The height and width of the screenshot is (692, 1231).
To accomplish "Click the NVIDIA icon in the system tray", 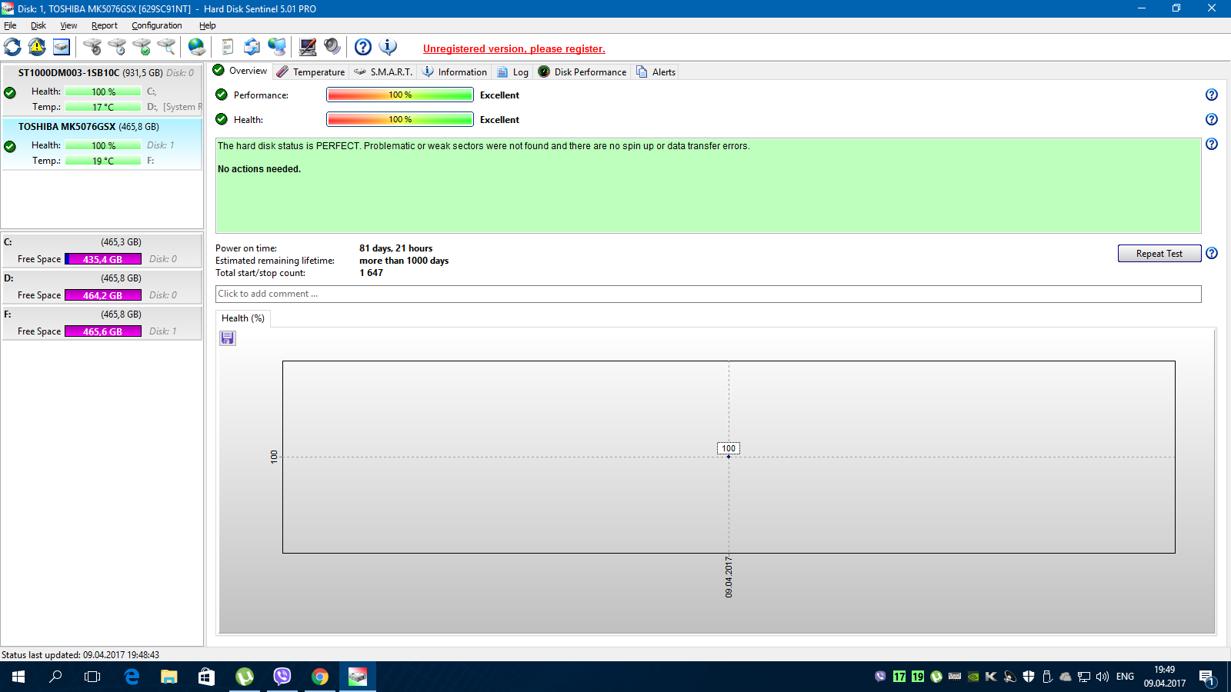I will point(973,677).
